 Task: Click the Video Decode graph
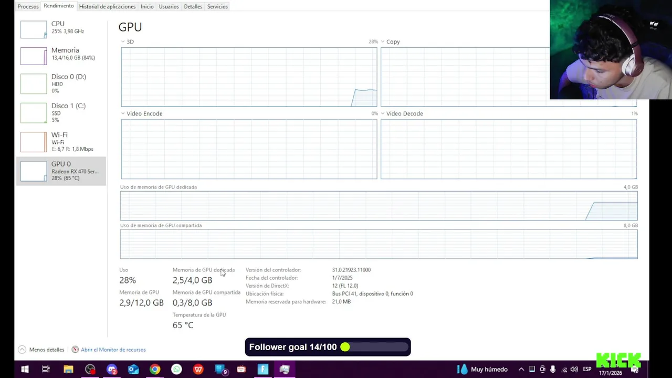[508, 149]
